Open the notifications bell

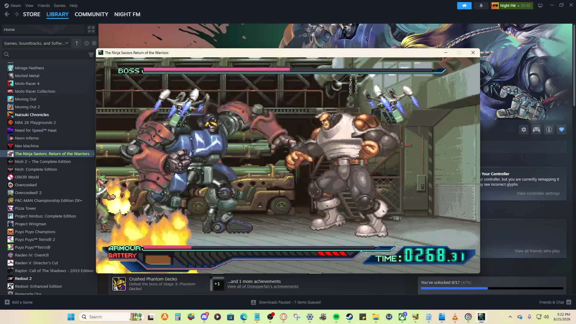[481, 5]
